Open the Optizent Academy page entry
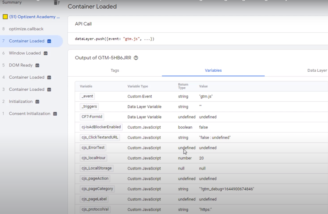 click(34, 17)
